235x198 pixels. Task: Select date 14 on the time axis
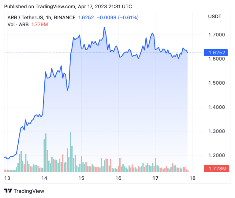[44, 178]
